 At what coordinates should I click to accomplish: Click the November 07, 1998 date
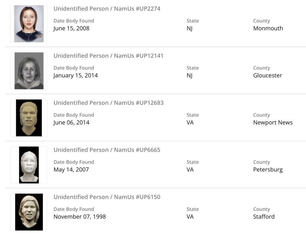pyautogui.click(x=79, y=217)
